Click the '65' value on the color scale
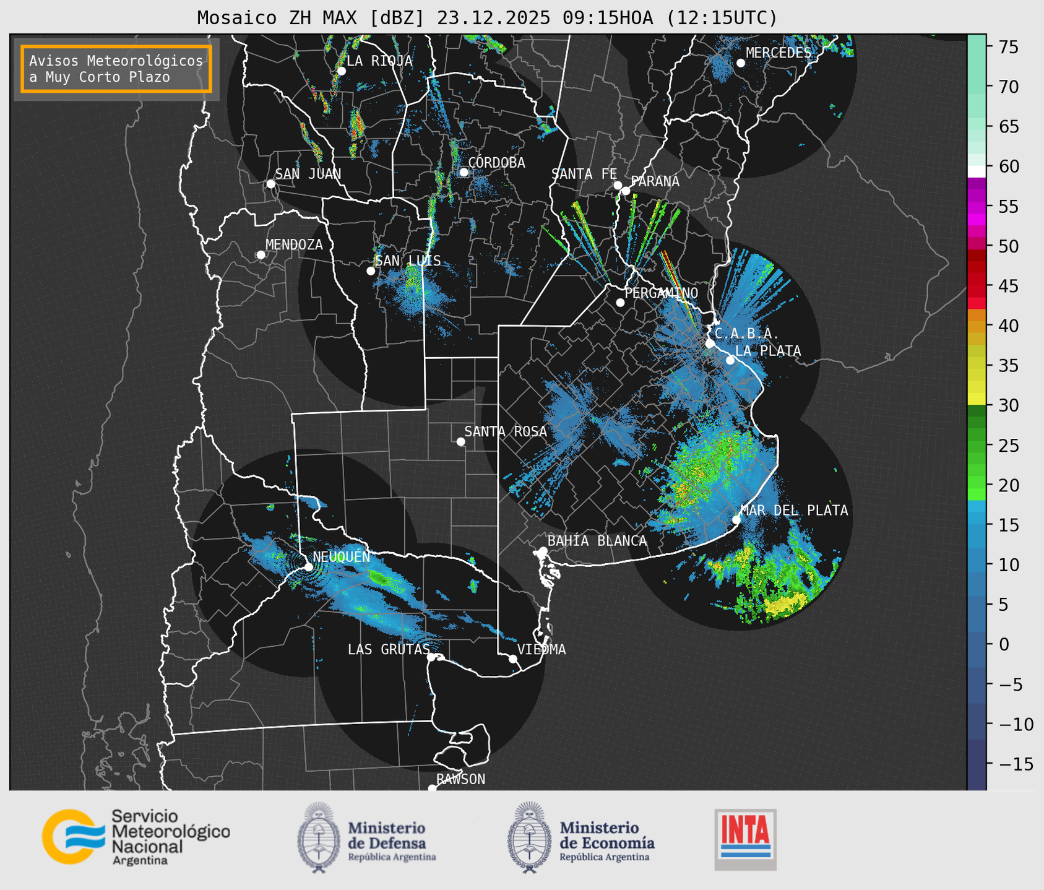Screen dimensions: 1044x890 pyautogui.click(x=1007, y=127)
